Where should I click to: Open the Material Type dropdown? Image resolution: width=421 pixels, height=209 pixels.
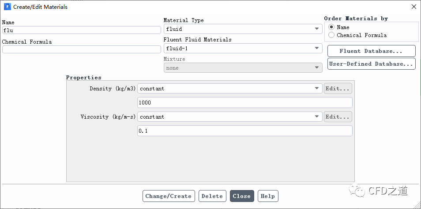tap(243, 29)
